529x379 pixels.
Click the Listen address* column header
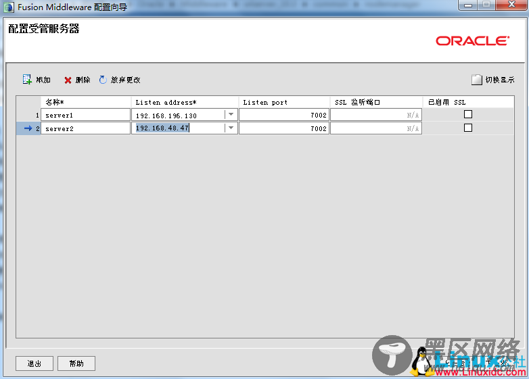pyautogui.click(x=185, y=102)
